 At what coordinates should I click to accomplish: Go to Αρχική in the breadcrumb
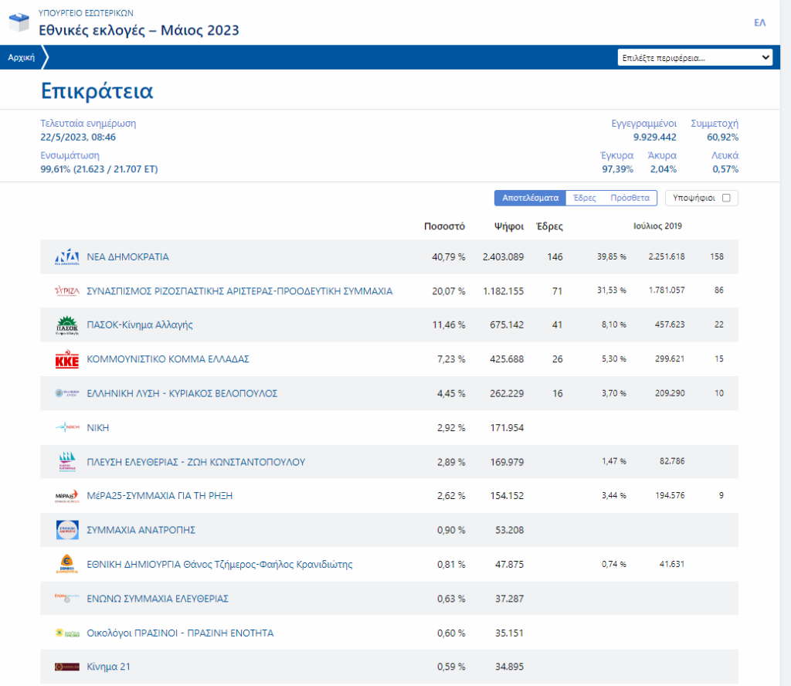[21, 57]
